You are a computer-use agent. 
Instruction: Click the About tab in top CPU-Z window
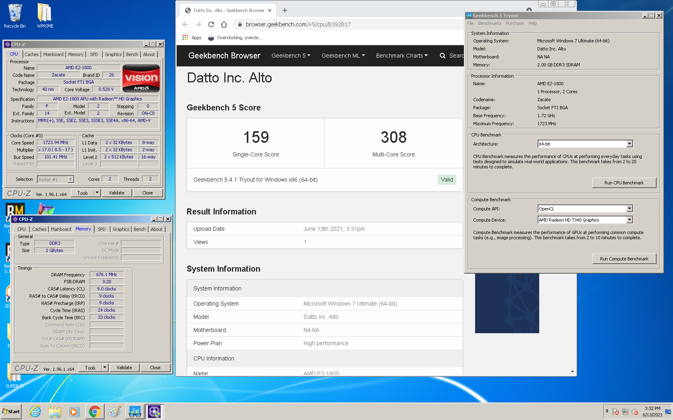149,54
